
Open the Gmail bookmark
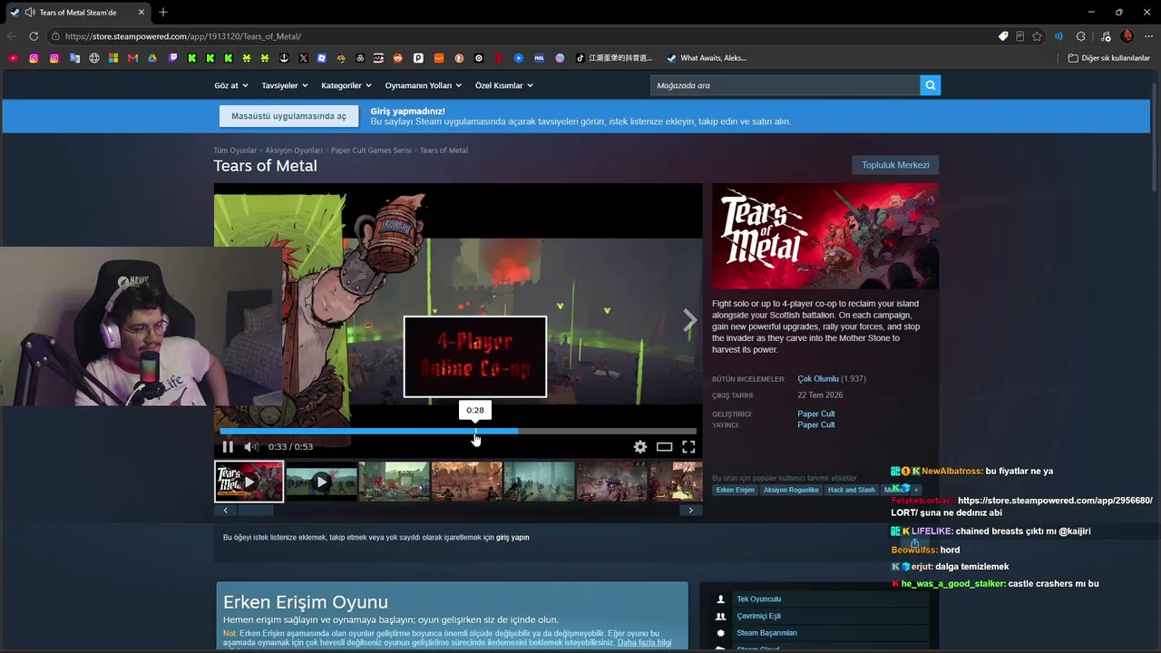pos(132,58)
